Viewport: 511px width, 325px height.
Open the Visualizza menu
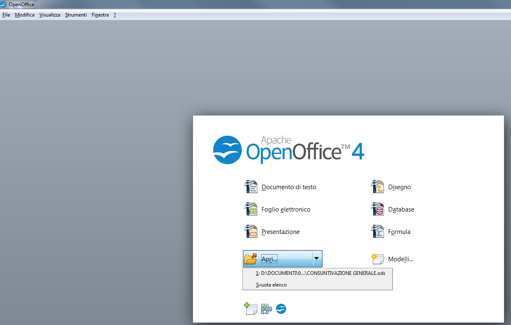pyautogui.click(x=50, y=15)
